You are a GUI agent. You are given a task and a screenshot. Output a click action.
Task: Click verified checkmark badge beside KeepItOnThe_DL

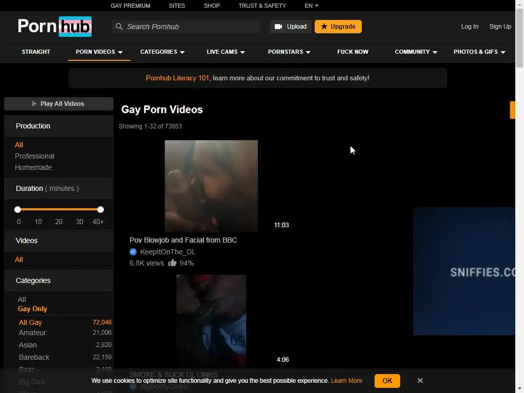click(x=133, y=252)
